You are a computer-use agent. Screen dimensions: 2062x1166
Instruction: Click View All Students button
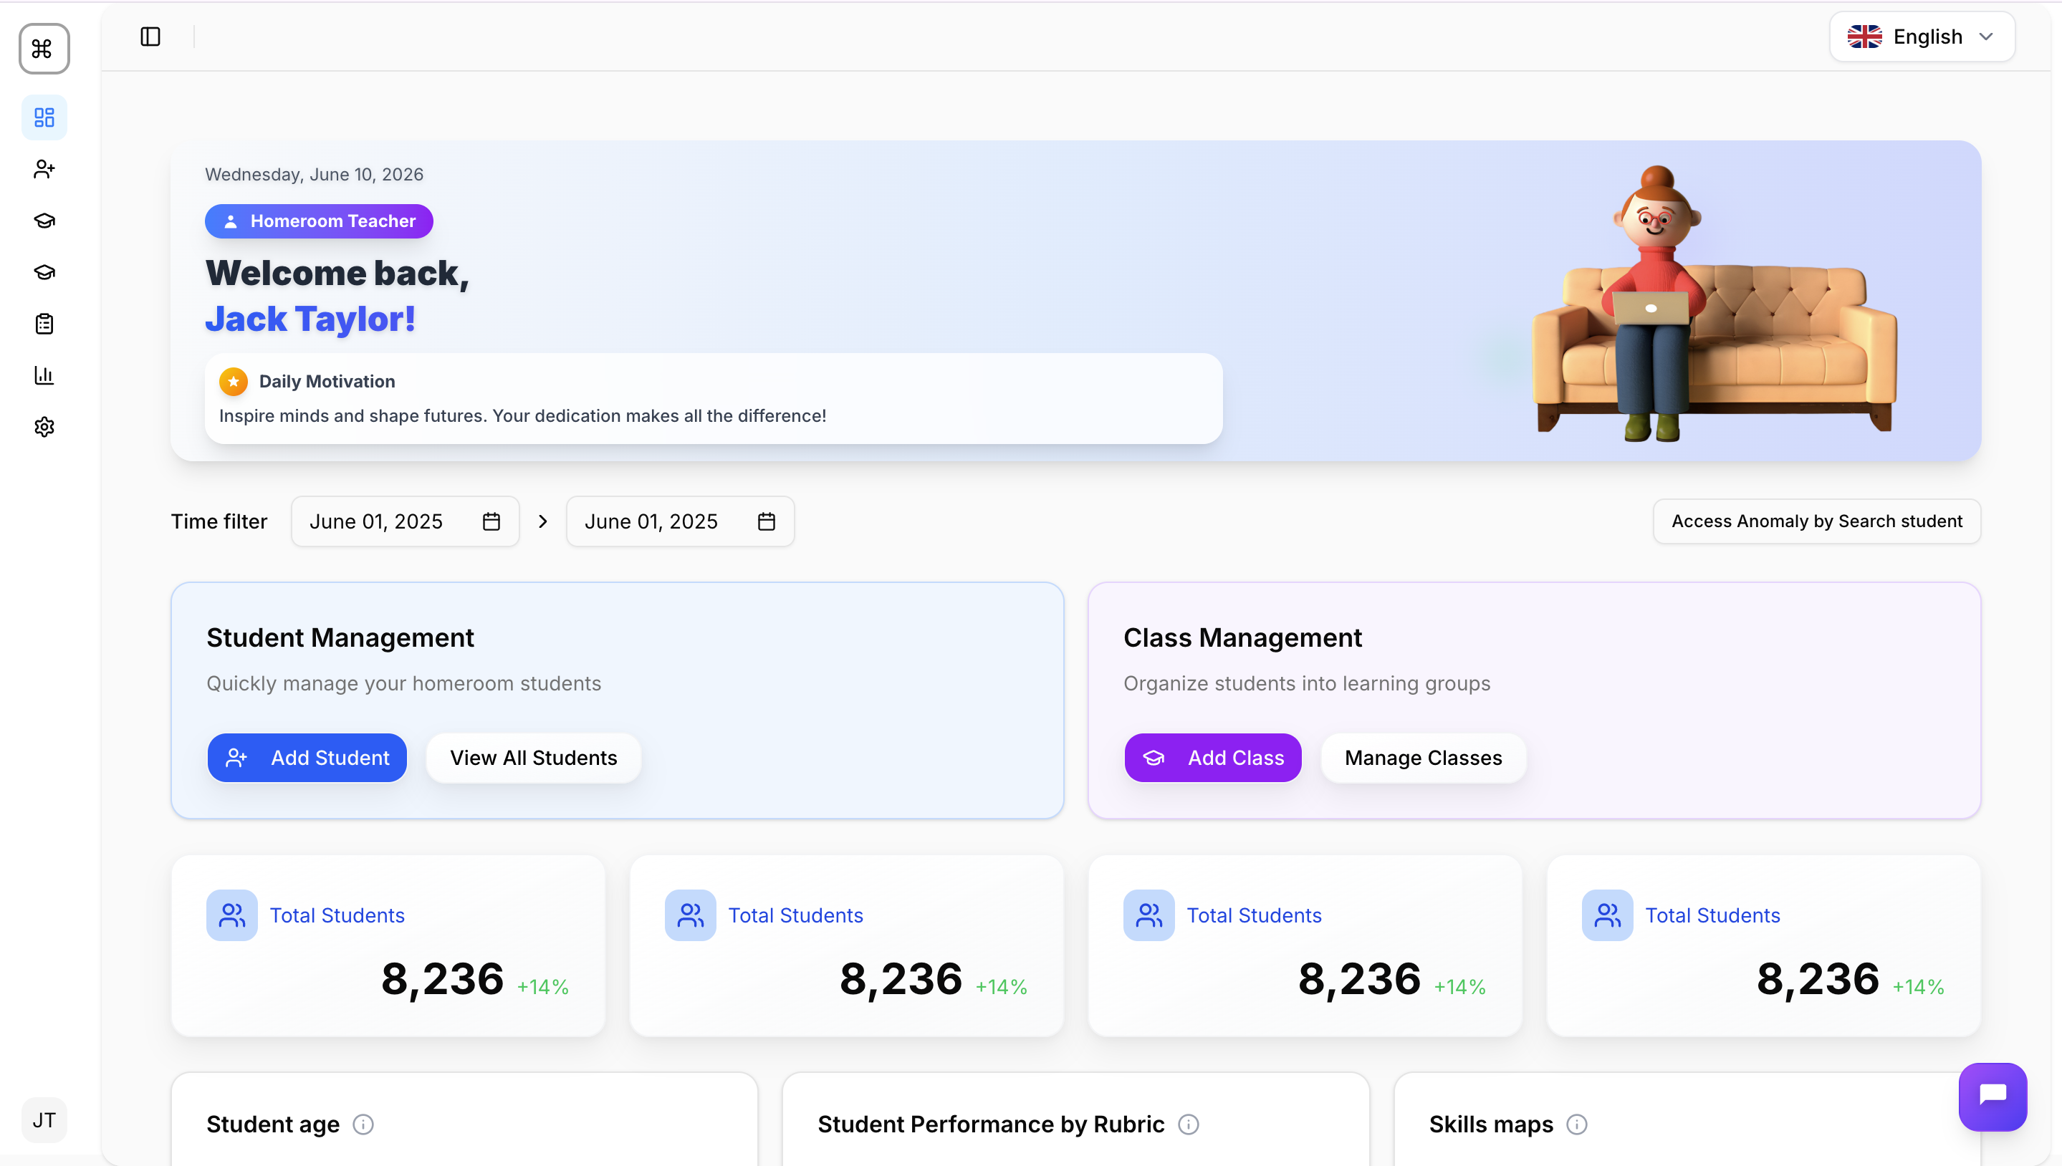[533, 758]
